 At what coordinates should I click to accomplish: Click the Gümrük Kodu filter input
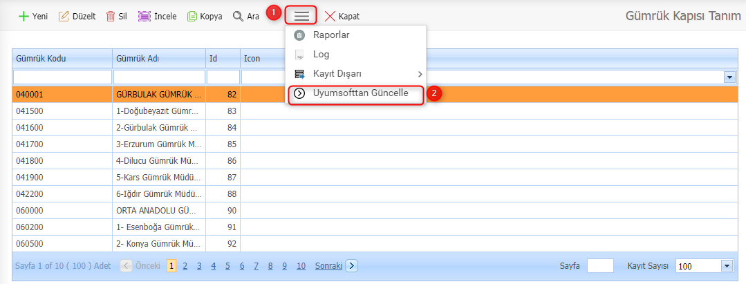coord(62,77)
